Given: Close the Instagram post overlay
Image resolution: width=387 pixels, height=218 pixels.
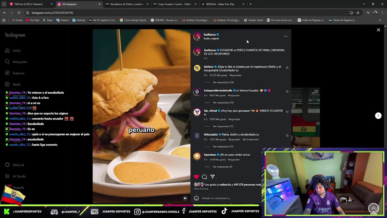Looking at the screenshot, I should point(378,30).
